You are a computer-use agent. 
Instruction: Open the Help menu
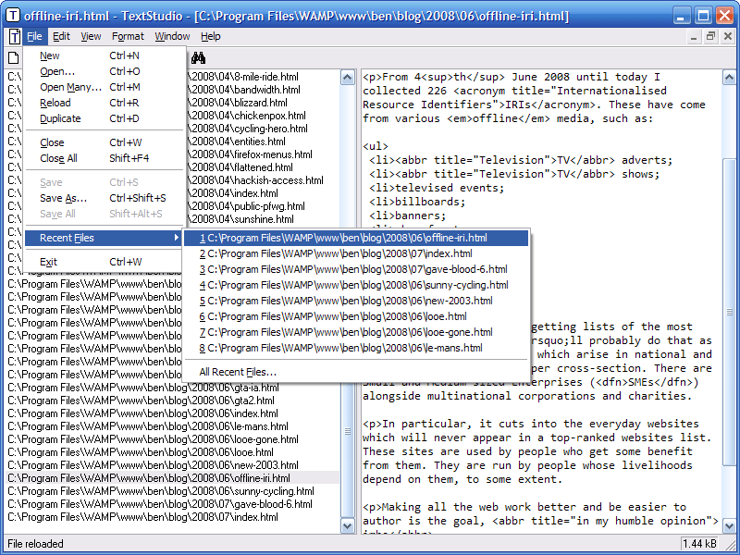209,35
